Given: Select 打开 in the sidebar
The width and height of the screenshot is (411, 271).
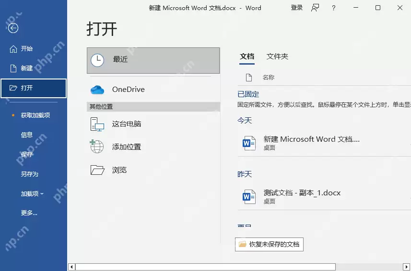Looking at the screenshot, I should tap(33, 88).
